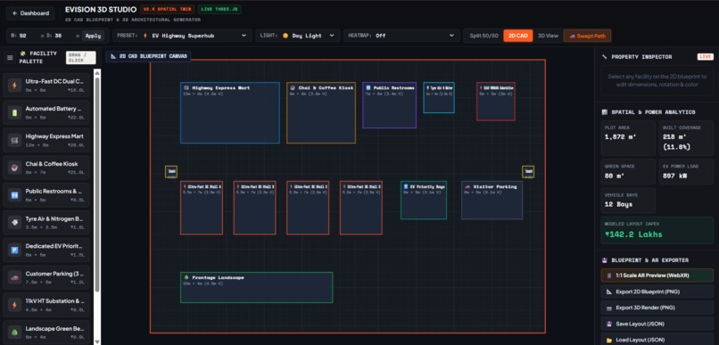
Task: Click the 2D CAD BLUEPRINT CANVAS label
Action: point(149,56)
